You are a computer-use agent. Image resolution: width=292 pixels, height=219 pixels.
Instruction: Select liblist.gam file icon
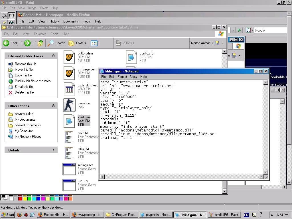pyautogui.click(x=69, y=121)
